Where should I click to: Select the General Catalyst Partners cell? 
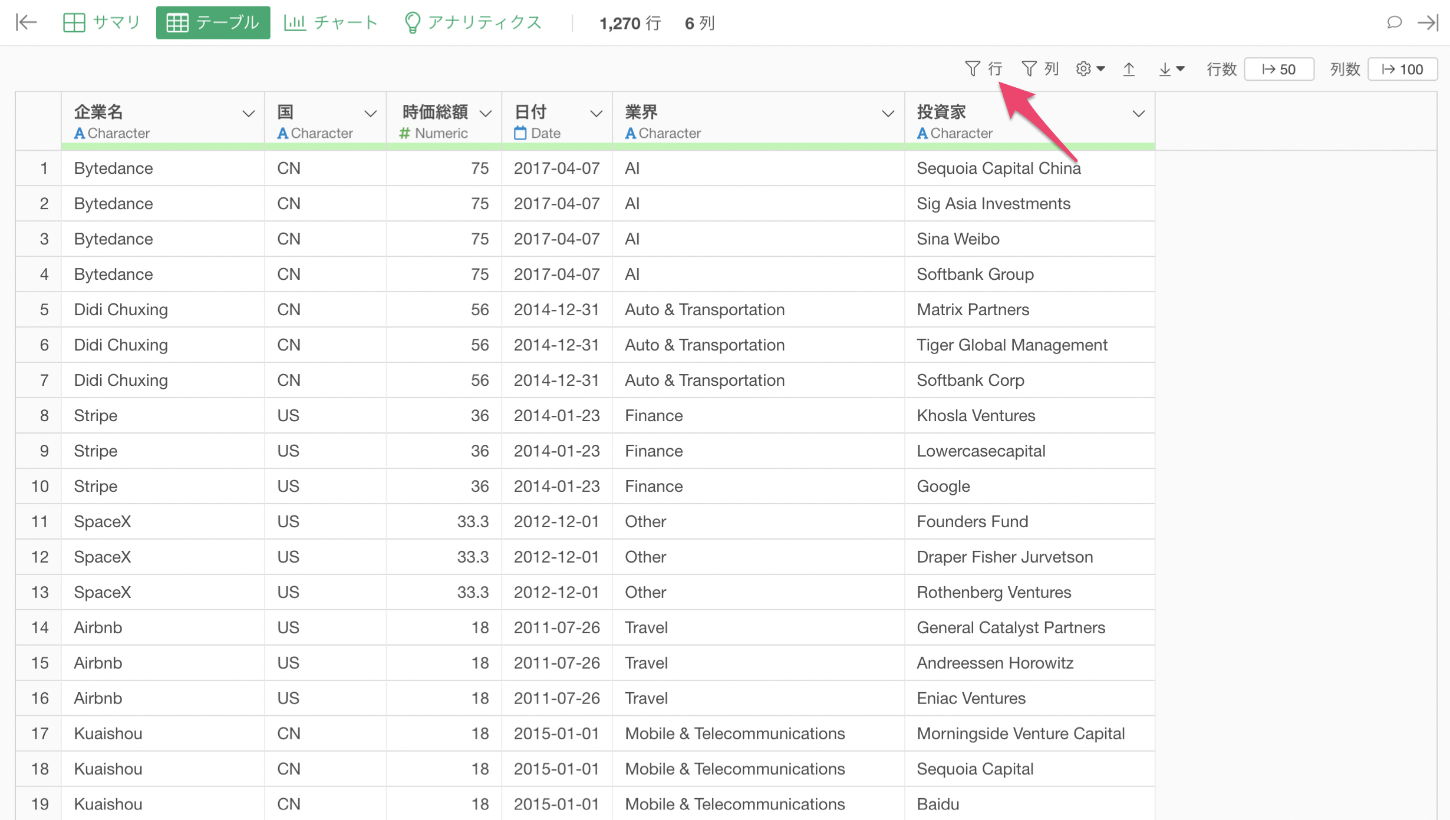click(x=1029, y=627)
